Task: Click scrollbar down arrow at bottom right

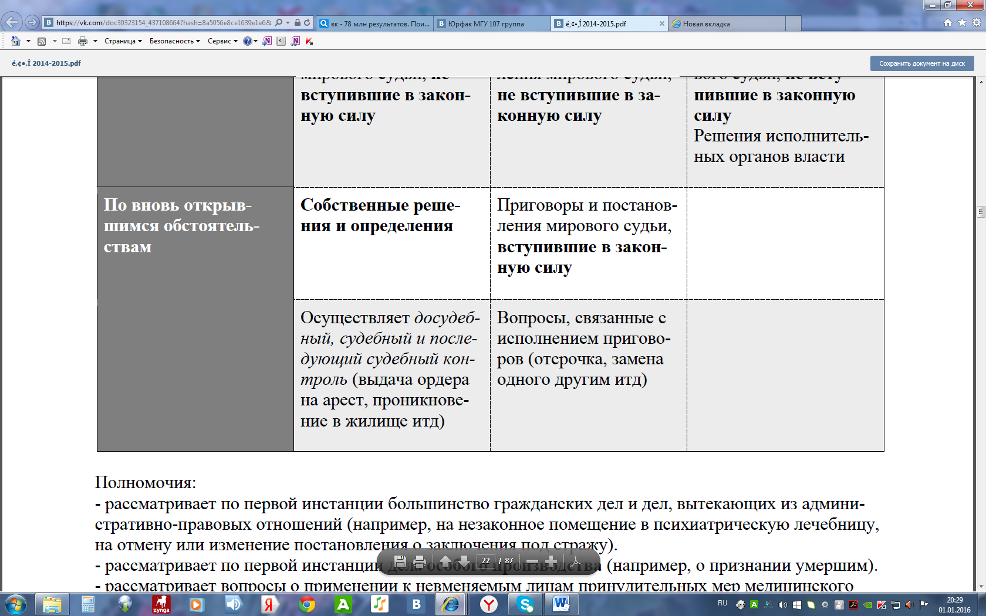Action: [x=981, y=586]
